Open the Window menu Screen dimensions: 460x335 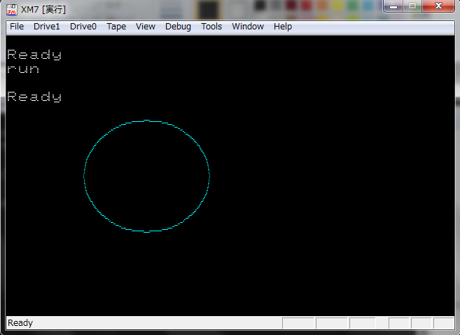[x=248, y=27]
